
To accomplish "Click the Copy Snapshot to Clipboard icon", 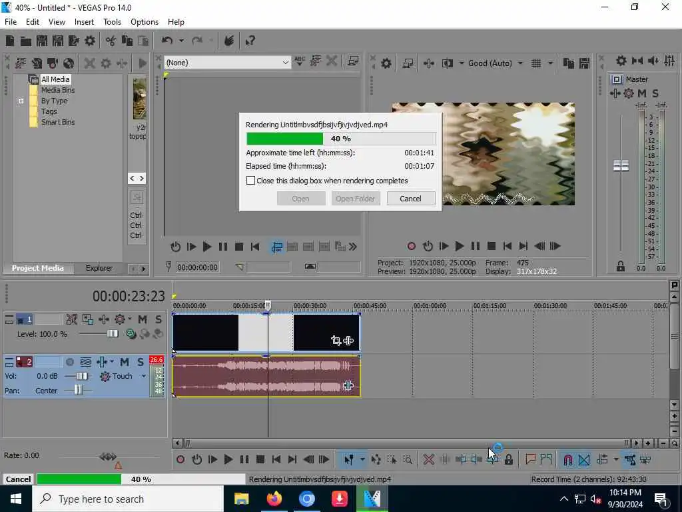I will [569, 63].
